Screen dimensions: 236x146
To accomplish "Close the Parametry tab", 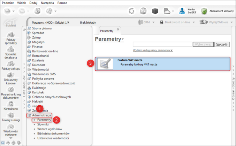I will (118, 29).
